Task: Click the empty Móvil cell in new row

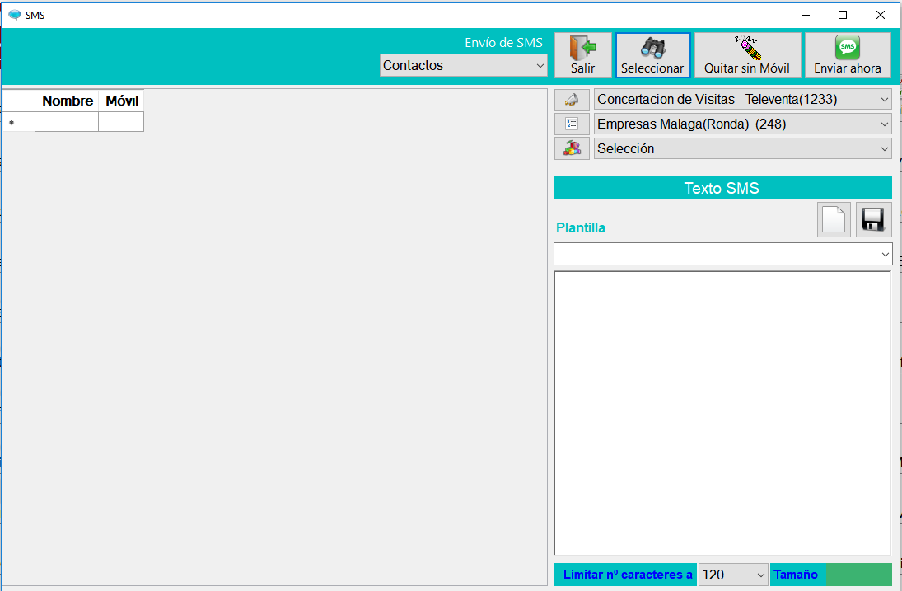Action: [121, 122]
